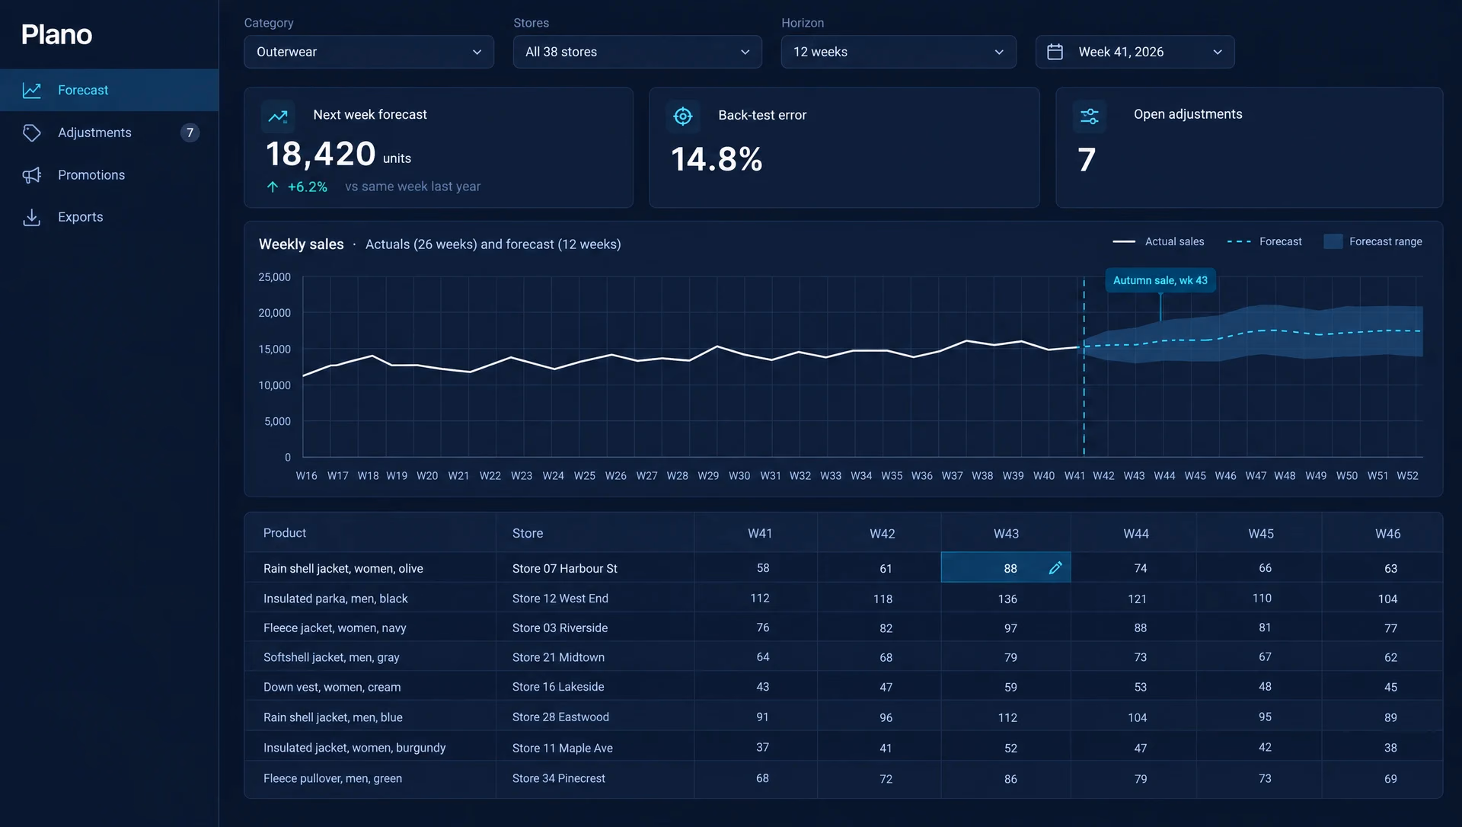1462x827 pixels.
Task: Select Insulated parka, men, black
Action: [x=336, y=599]
